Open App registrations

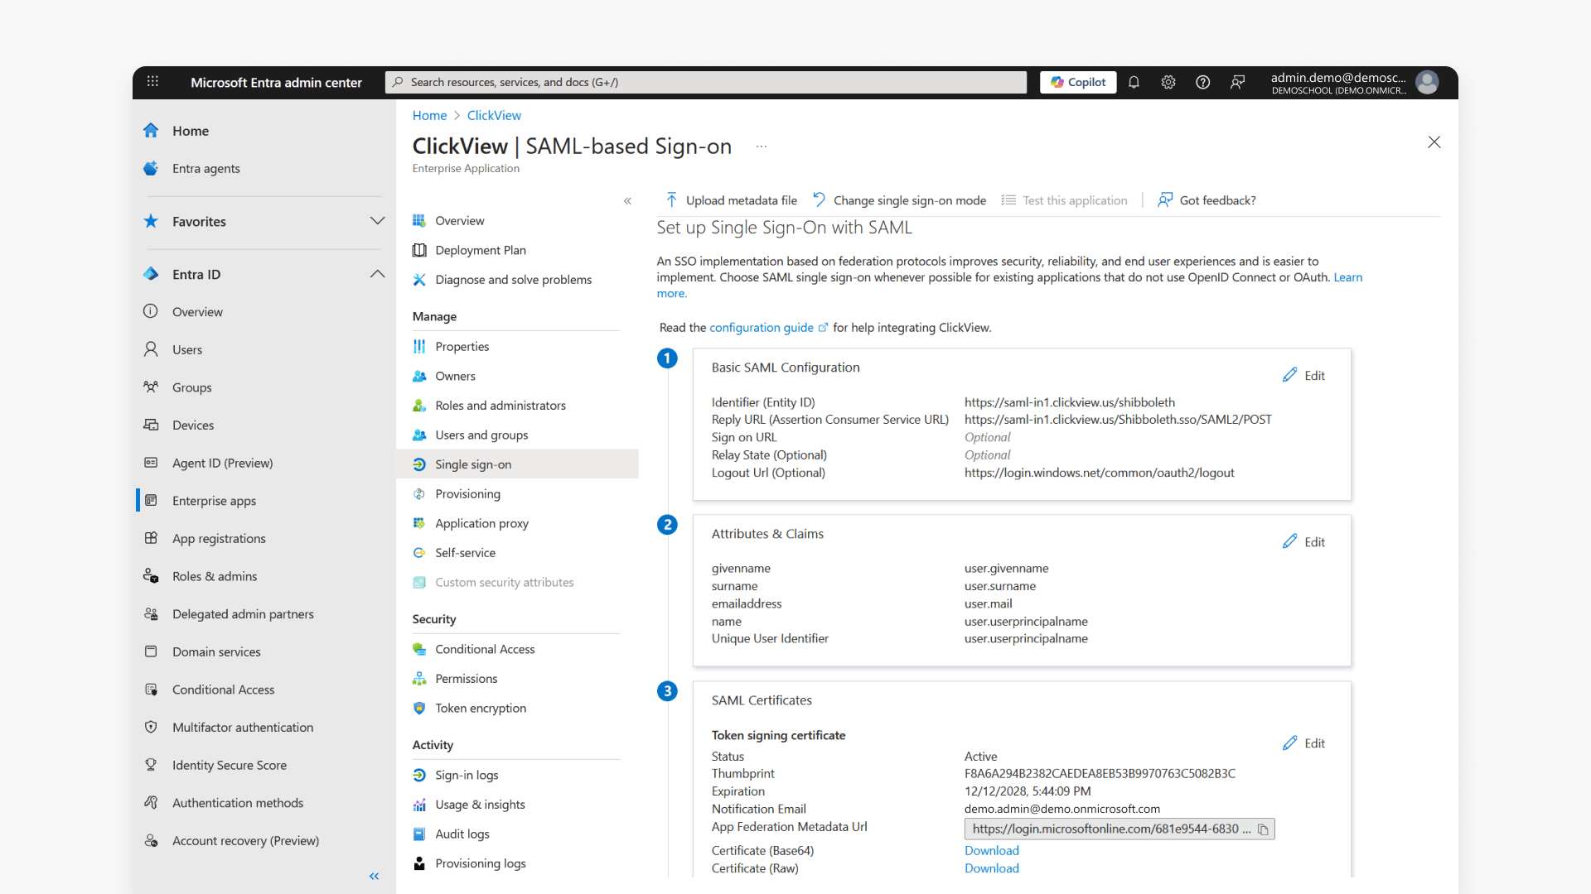[x=218, y=538]
